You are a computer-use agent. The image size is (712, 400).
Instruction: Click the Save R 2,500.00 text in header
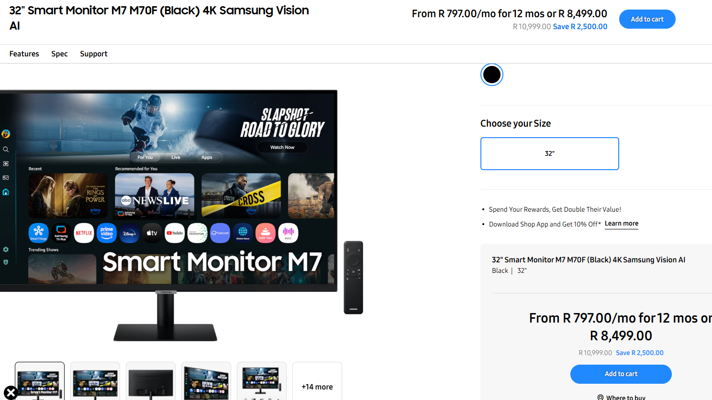[580, 27]
